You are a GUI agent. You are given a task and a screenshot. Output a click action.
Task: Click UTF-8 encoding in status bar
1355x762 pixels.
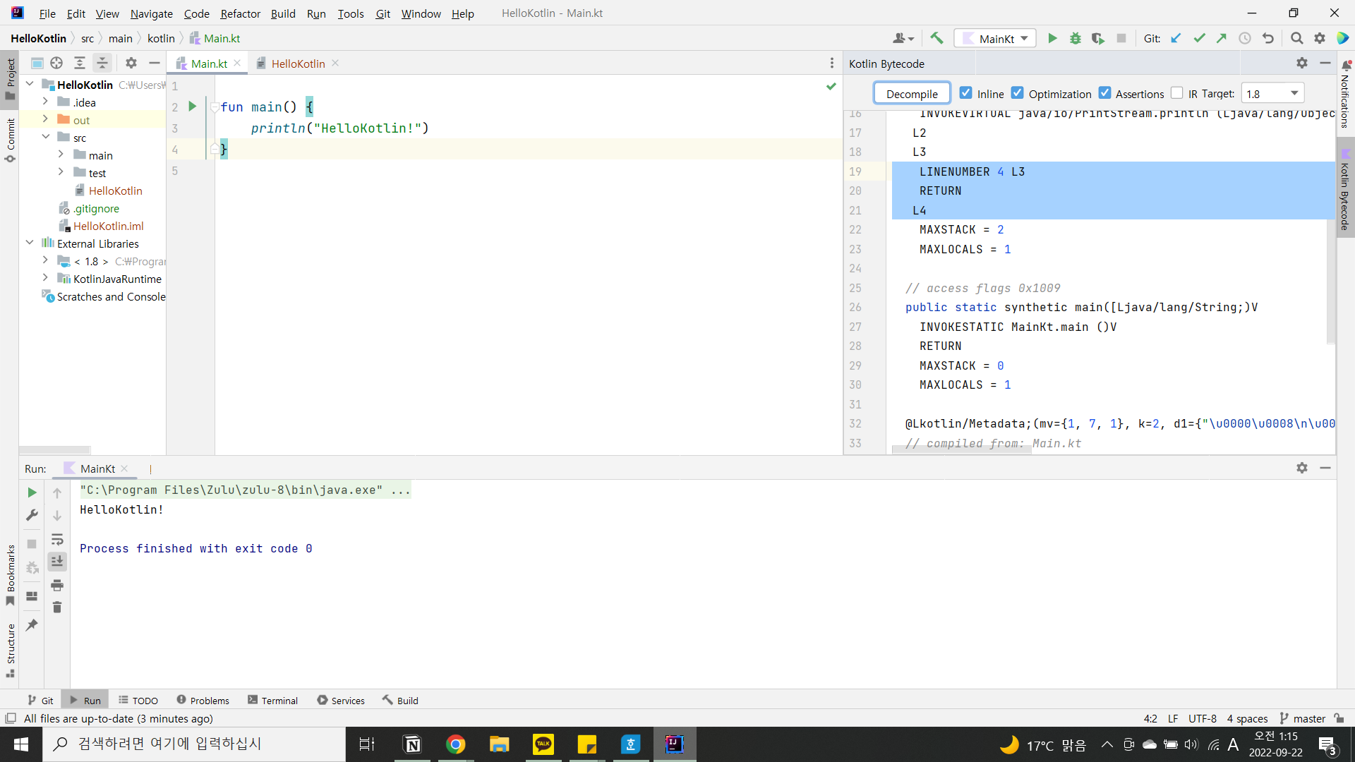1203,718
